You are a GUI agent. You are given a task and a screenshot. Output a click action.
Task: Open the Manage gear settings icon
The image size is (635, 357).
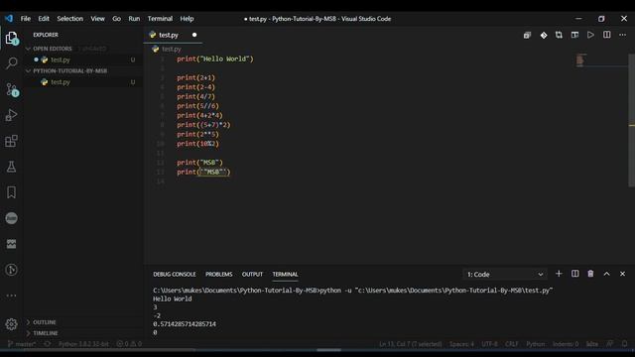tap(11, 324)
